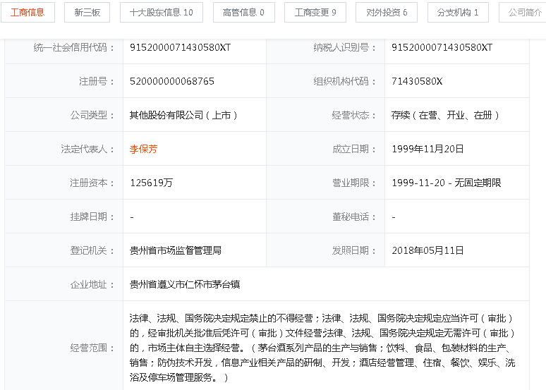Click the 营业期限 label
The image size is (546, 390).
tap(354, 183)
